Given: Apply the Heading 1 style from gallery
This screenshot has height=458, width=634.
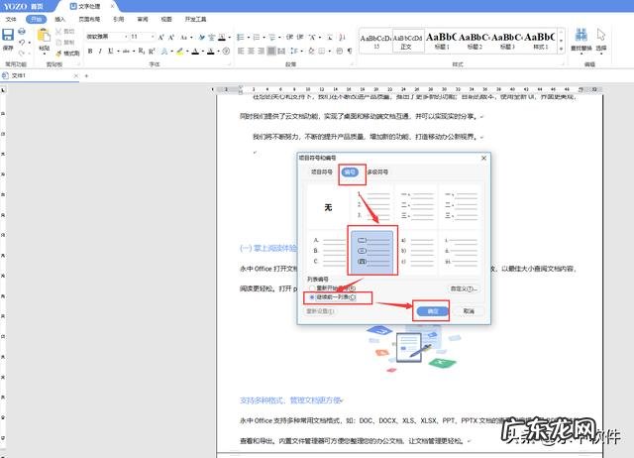Looking at the screenshot, I should click(x=441, y=41).
